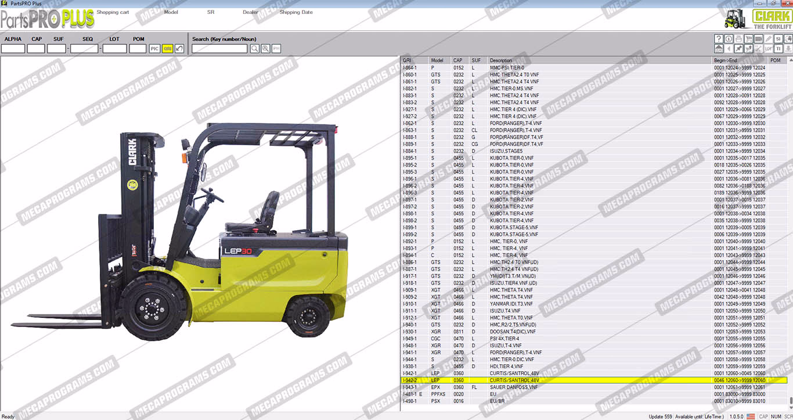Image resolution: width=793 pixels, height=420 pixels.
Task: Click the globe language icon
Action: (x=788, y=39)
